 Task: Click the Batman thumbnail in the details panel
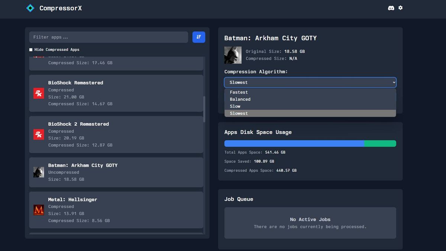pyautogui.click(x=233, y=55)
